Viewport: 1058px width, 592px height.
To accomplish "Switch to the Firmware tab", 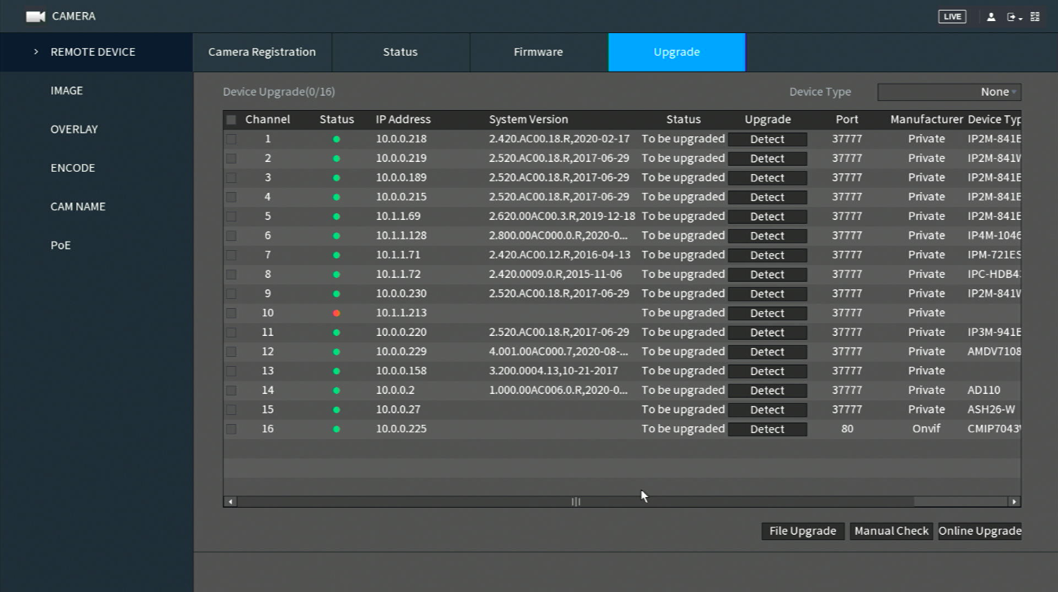I will [x=538, y=52].
